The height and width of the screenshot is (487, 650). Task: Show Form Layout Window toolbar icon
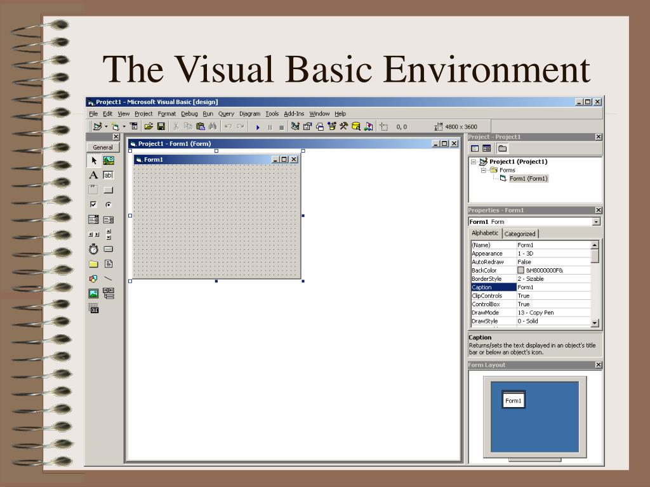320,127
